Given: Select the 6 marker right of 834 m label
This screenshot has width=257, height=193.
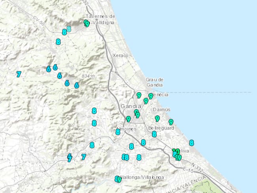Looking at the screenshot, I should 77,85.
